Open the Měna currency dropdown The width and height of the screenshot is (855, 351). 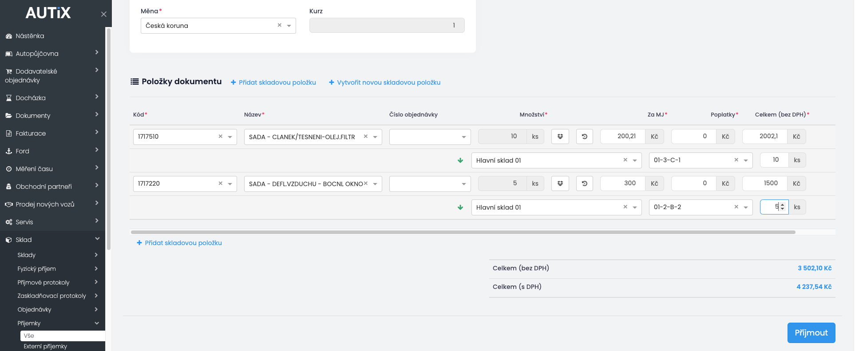pos(289,26)
